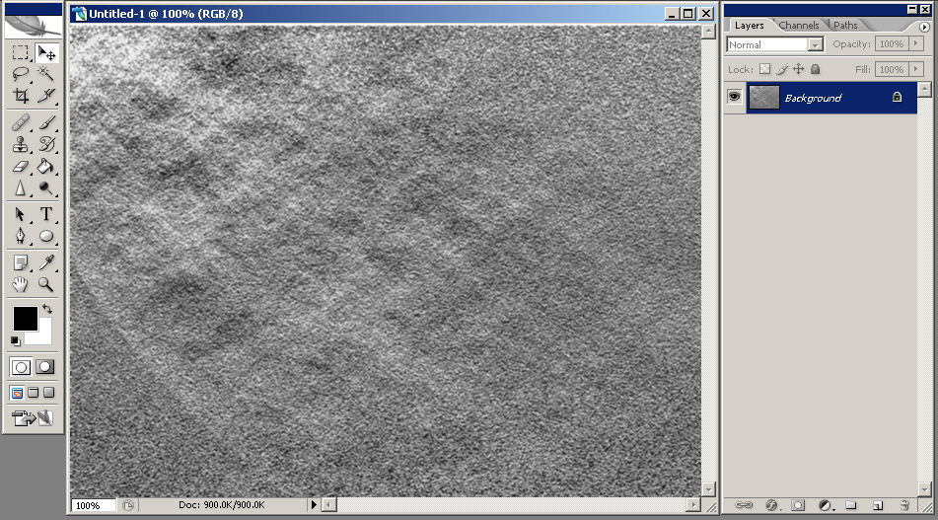Click the Link layers button
The image size is (938, 520).
pyautogui.click(x=744, y=505)
